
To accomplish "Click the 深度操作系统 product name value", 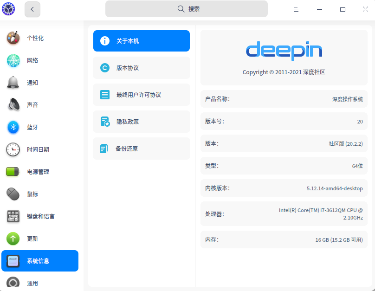I will coord(348,99).
